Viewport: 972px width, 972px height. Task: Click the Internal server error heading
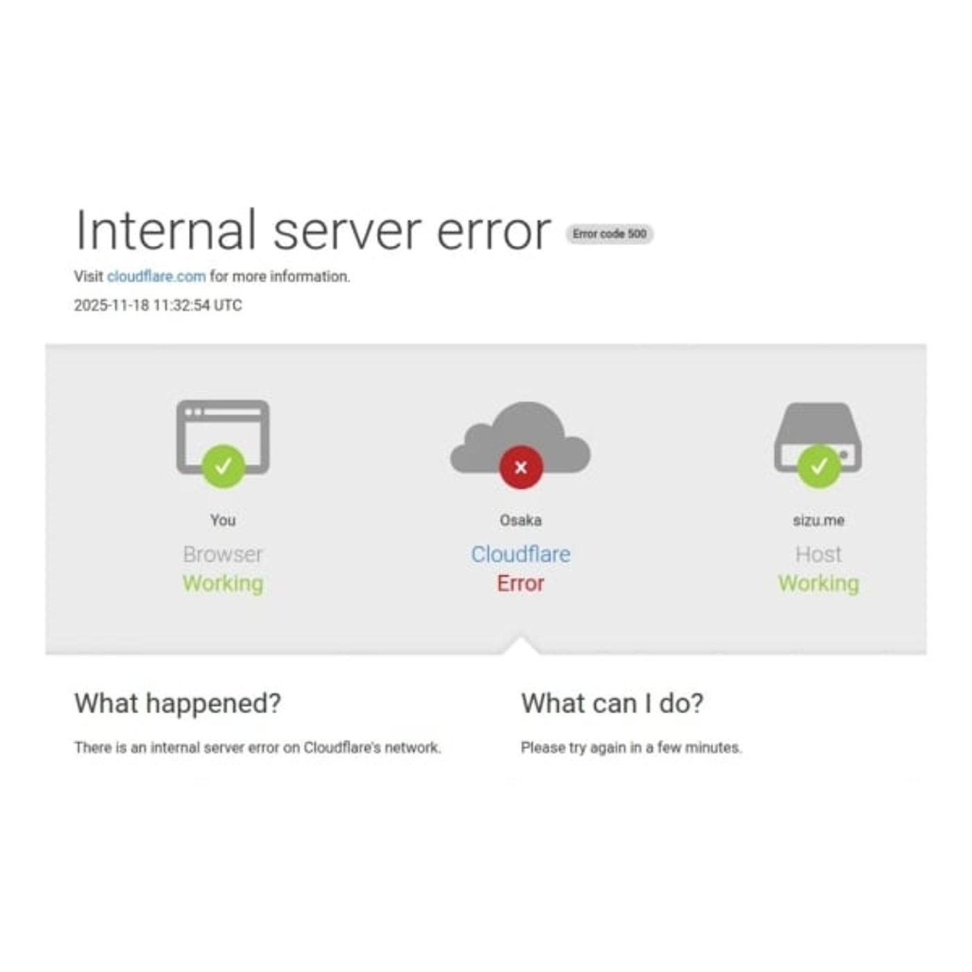(x=313, y=231)
